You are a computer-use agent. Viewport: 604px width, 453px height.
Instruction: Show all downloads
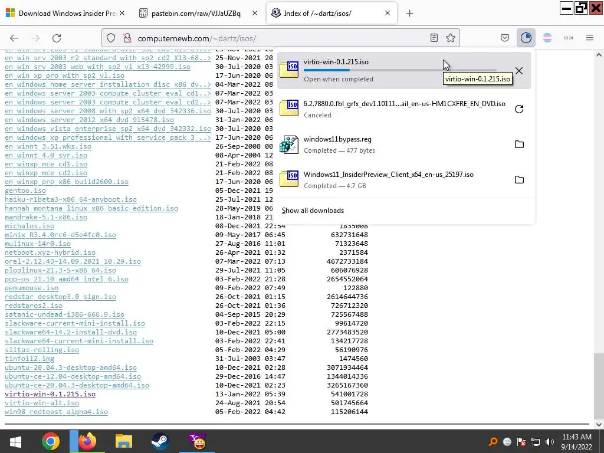click(x=313, y=211)
